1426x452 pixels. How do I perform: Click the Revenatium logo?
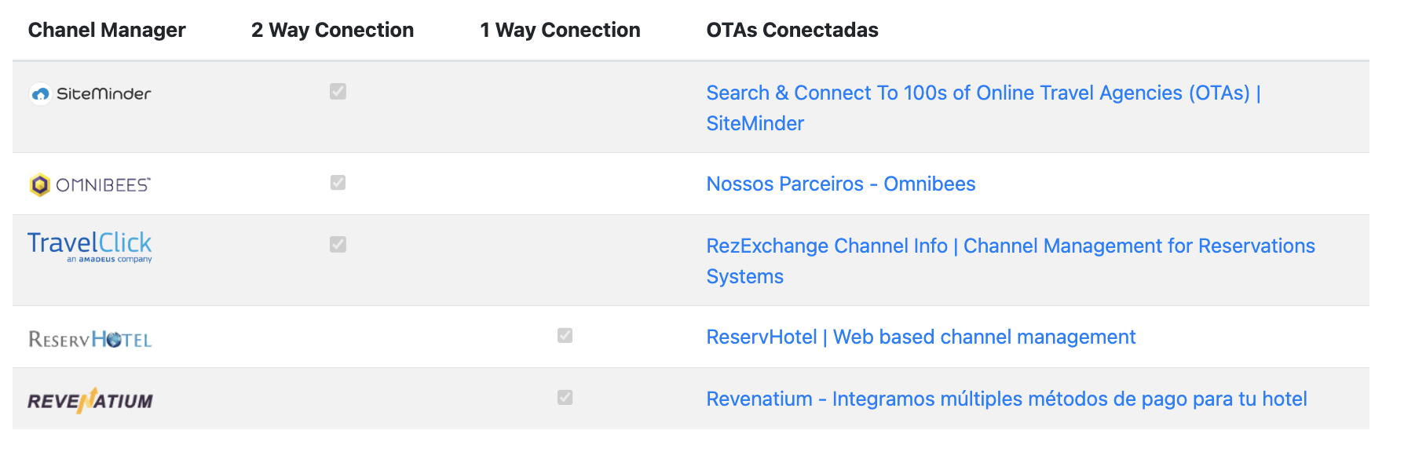pos(90,400)
